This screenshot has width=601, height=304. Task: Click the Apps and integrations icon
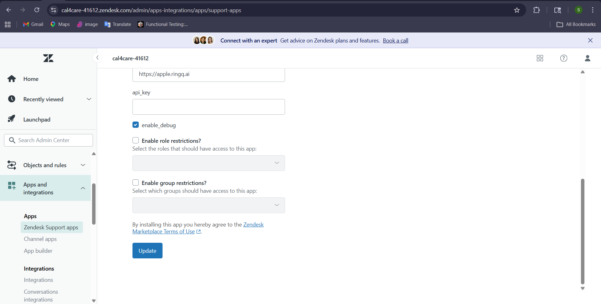12,186
